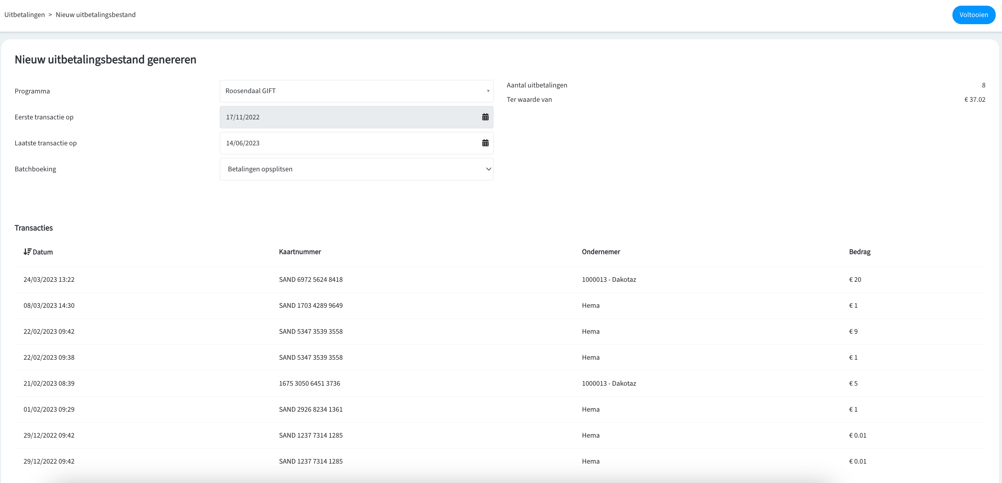Sort table by Datum column header
1002x483 pixels.
pos(43,252)
